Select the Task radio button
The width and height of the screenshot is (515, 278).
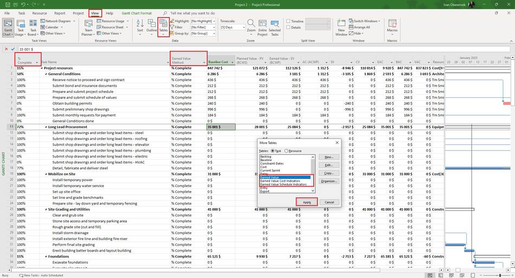coord(273,151)
